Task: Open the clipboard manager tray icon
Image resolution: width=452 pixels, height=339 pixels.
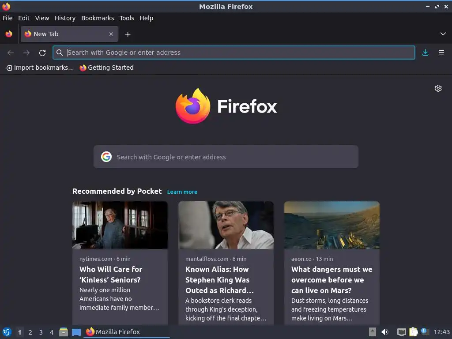Action: coord(413,332)
